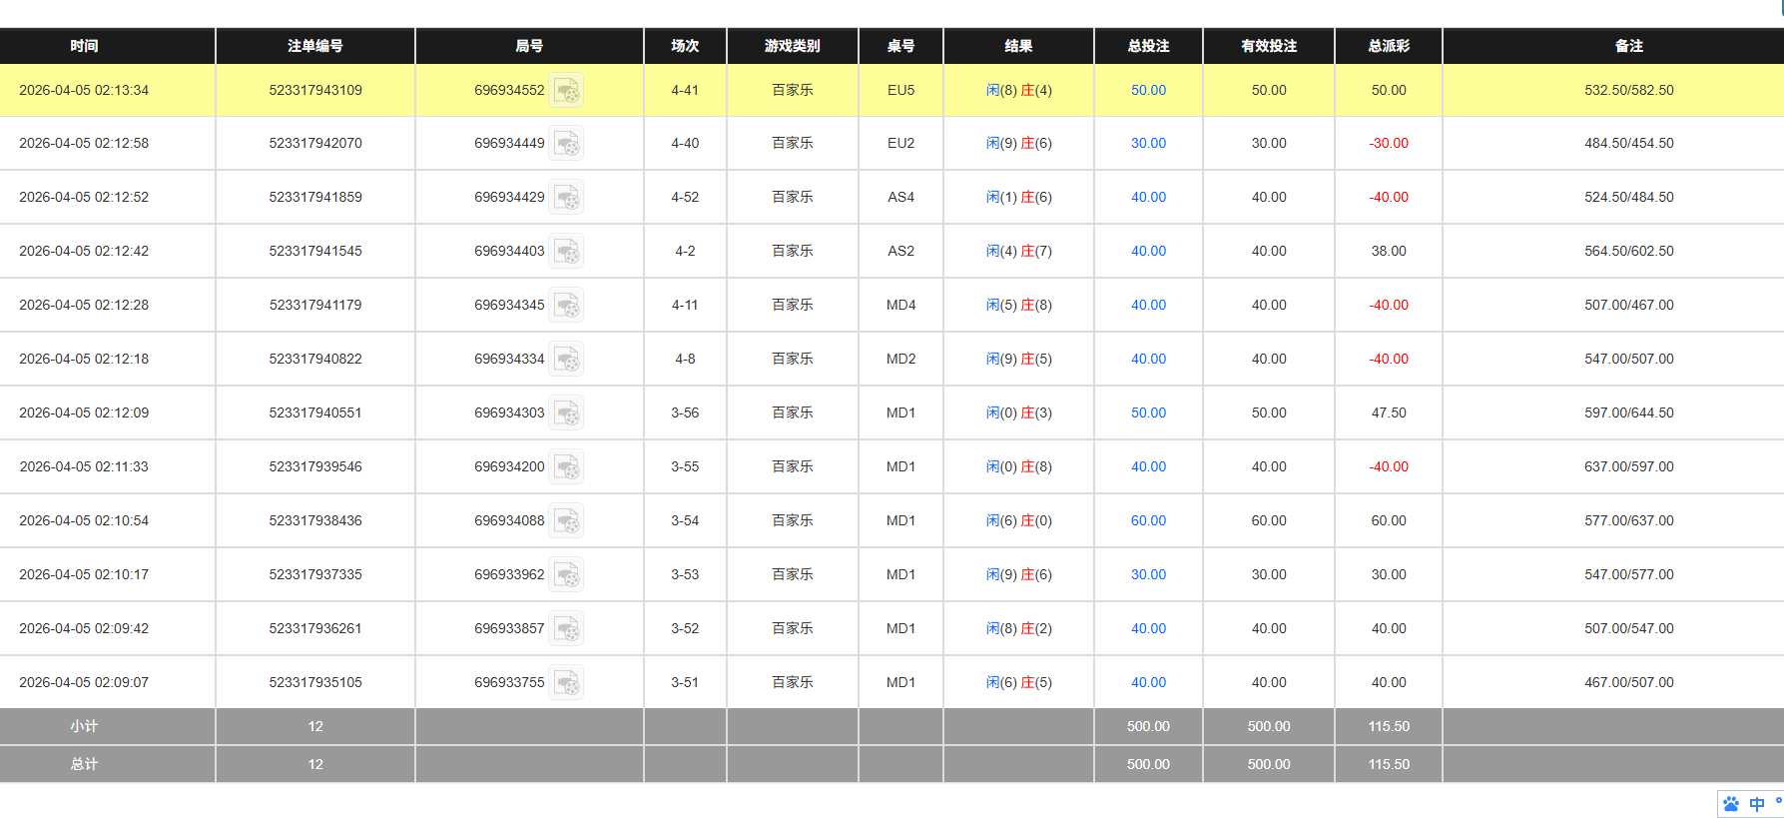
Task: Open video replay icon for round 696934334
Action: (x=567, y=359)
